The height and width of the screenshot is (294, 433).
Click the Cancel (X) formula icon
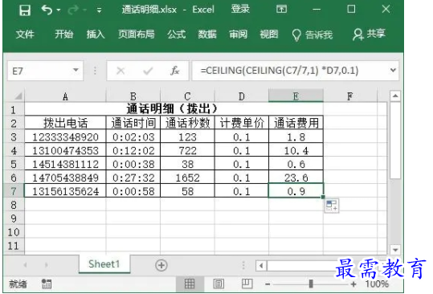click(121, 71)
